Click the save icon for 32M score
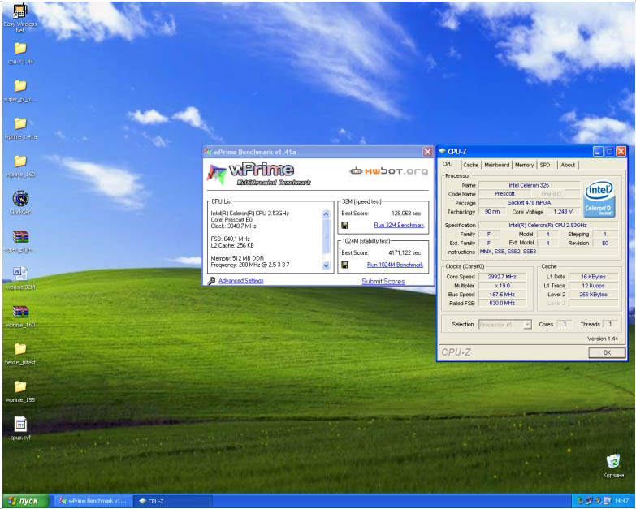 click(345, 226)
